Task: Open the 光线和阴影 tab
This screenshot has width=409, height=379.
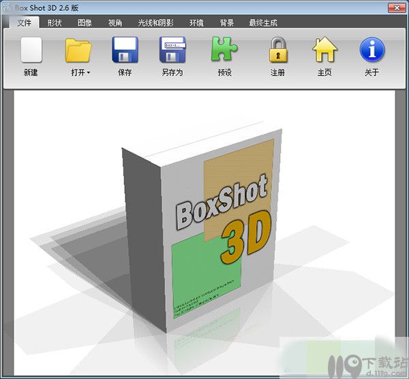Action: pos(155,23)
